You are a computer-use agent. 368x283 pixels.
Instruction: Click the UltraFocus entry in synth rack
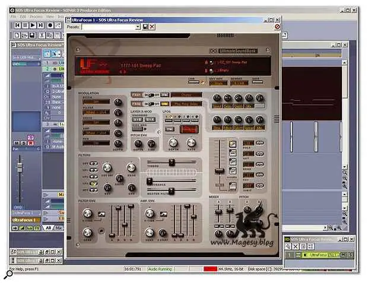click(x=321, y=255)
